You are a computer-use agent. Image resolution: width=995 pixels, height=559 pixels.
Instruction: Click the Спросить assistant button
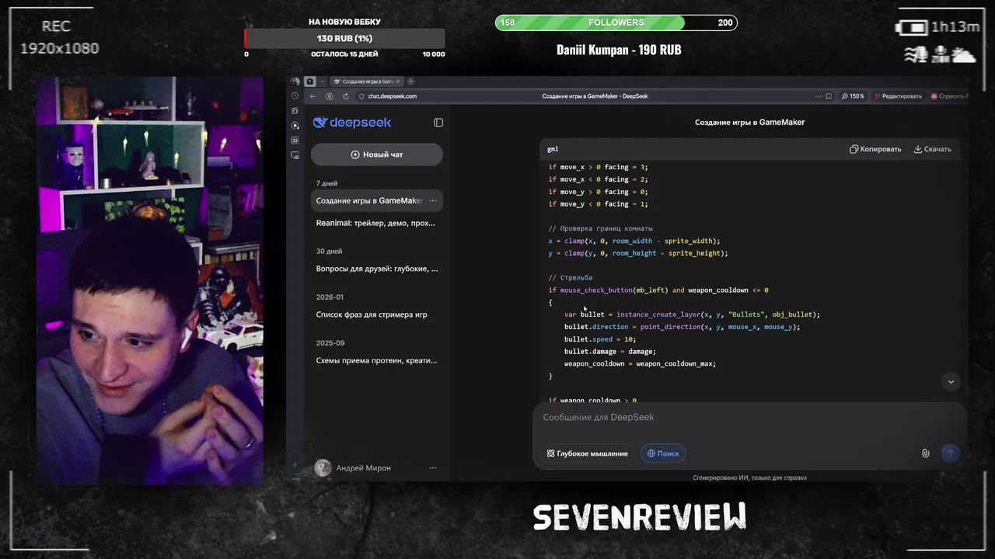949,96
